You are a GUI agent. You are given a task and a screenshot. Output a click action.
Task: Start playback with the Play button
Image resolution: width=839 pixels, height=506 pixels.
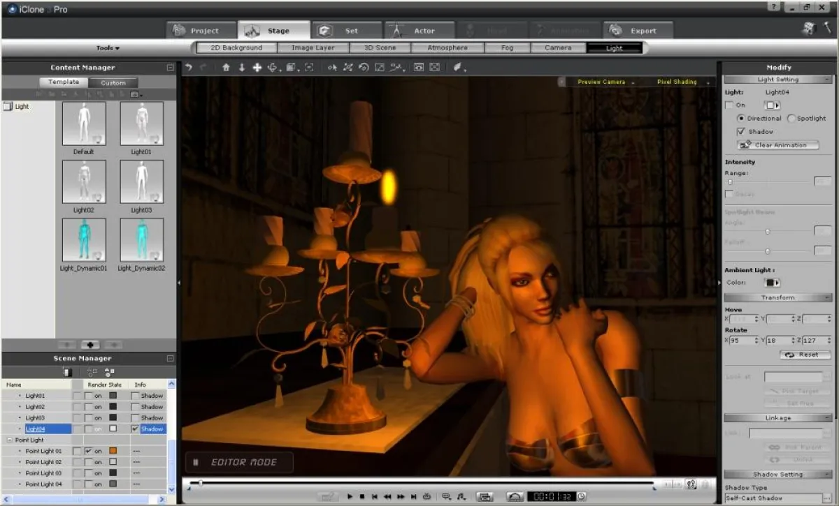pos(350,496)
